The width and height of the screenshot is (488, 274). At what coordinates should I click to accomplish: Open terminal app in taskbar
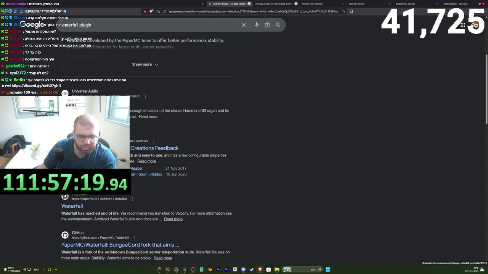click(168, 269)
